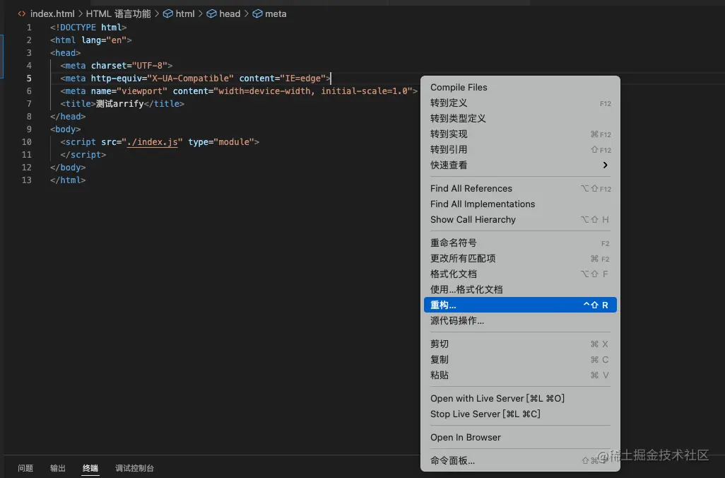Click the highlighted 重构... entry

(520, 305)
